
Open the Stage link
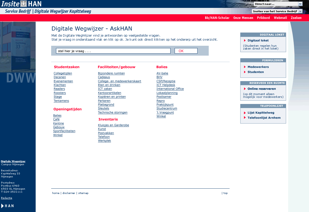click(x=58, y=97)
